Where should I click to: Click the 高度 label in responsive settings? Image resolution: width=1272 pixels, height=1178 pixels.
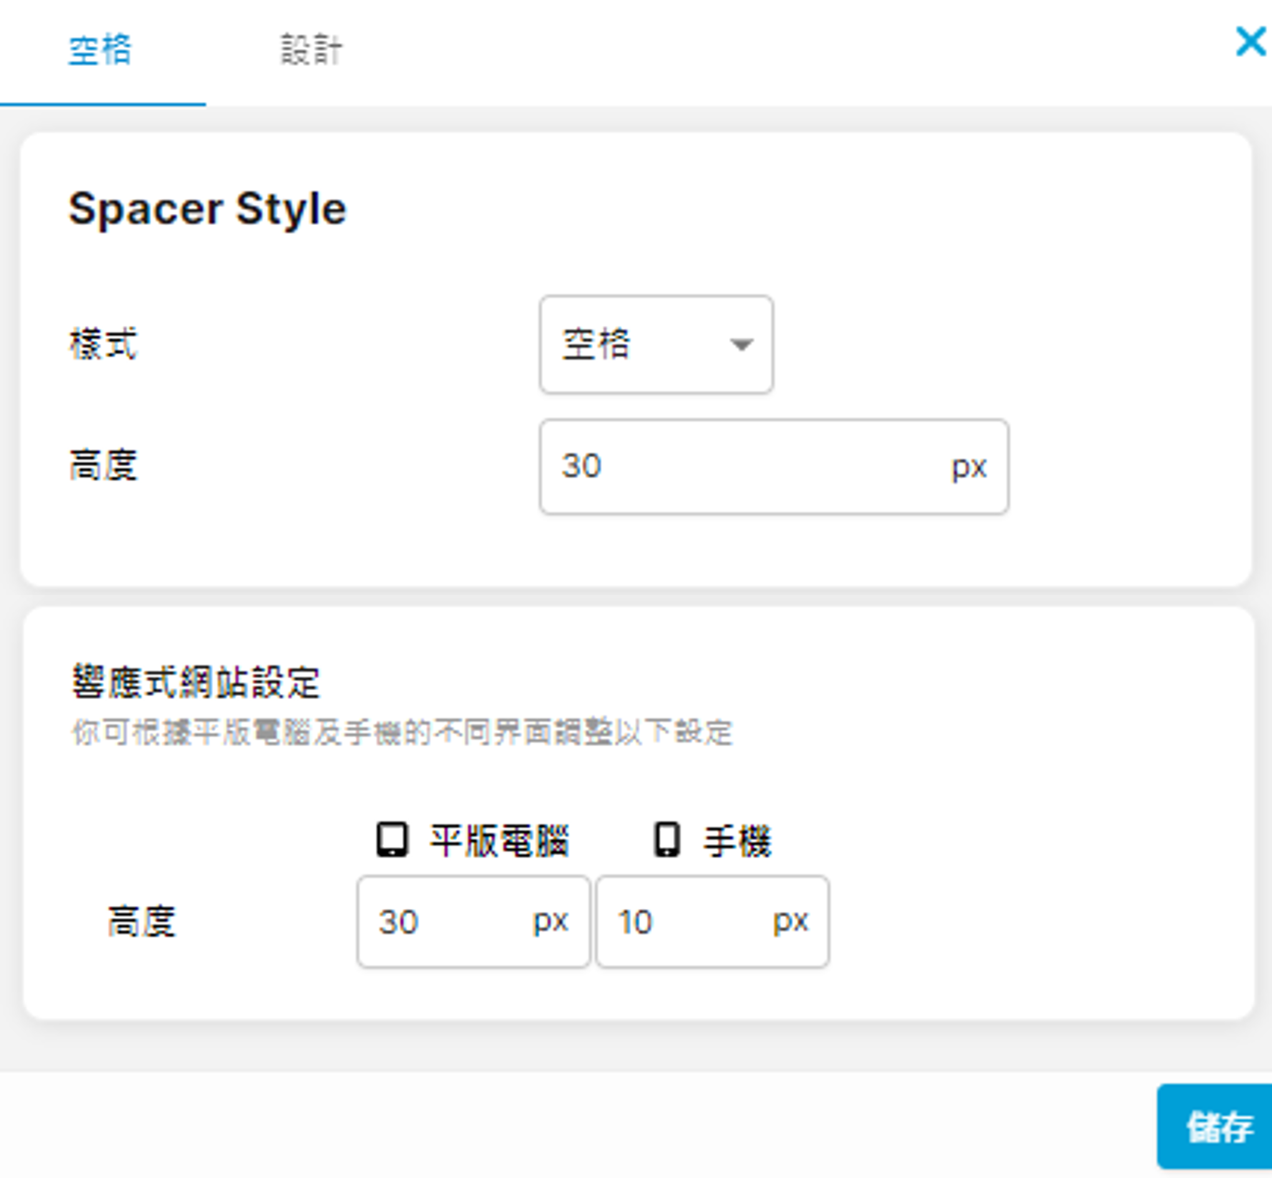[141, 922]
